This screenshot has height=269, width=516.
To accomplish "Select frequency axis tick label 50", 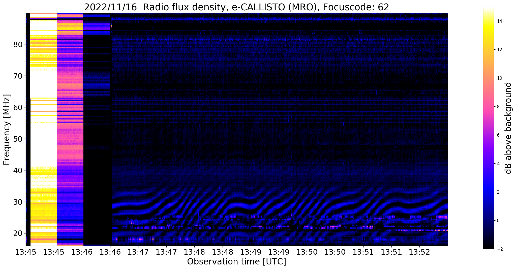I will pyautogui.click(x=18, y=139).
